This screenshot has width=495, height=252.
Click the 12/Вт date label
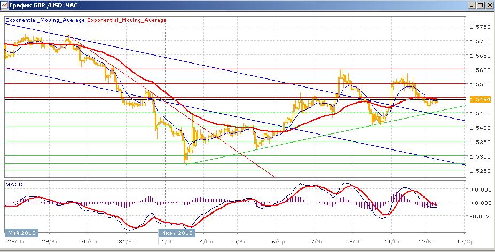click(x=427, y=241)
